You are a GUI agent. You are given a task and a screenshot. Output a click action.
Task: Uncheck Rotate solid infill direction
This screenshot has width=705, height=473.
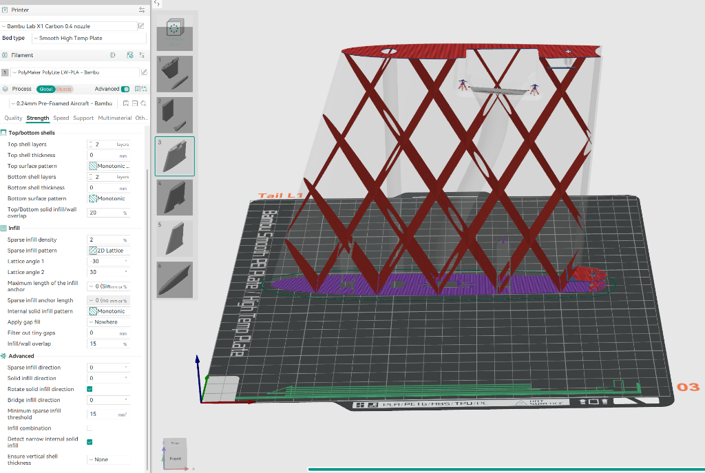pos(90,389)
